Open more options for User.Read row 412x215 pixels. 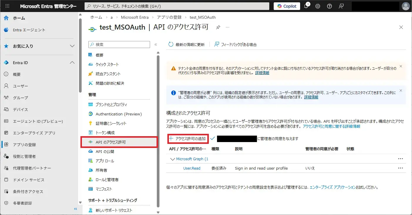click(x=400, y=168)
